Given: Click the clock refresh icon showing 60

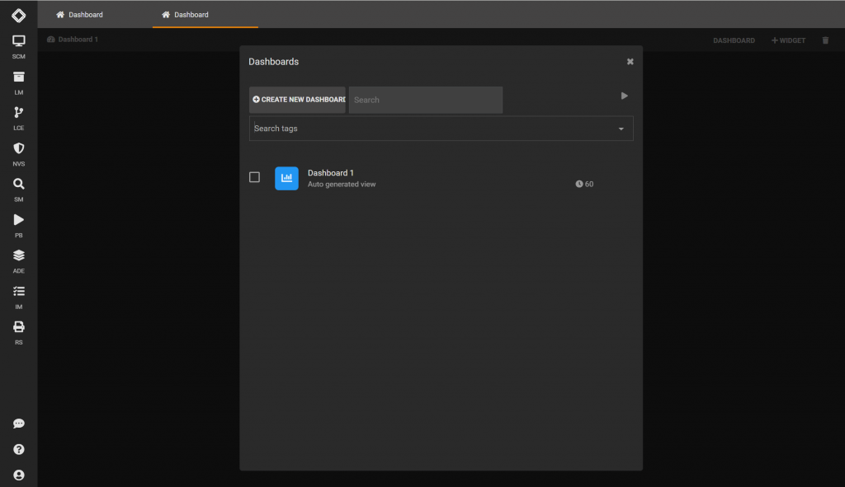Looking at the screenshot, I should [x=578, y=184].
